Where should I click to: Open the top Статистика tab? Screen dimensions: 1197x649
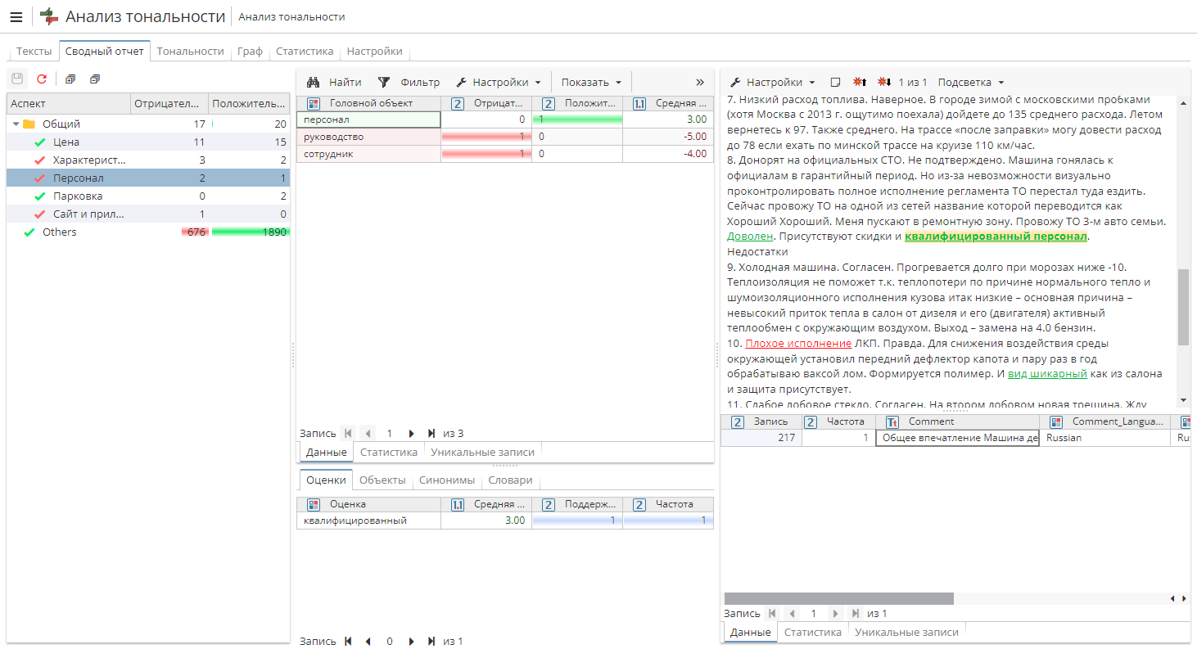(305, 51)
